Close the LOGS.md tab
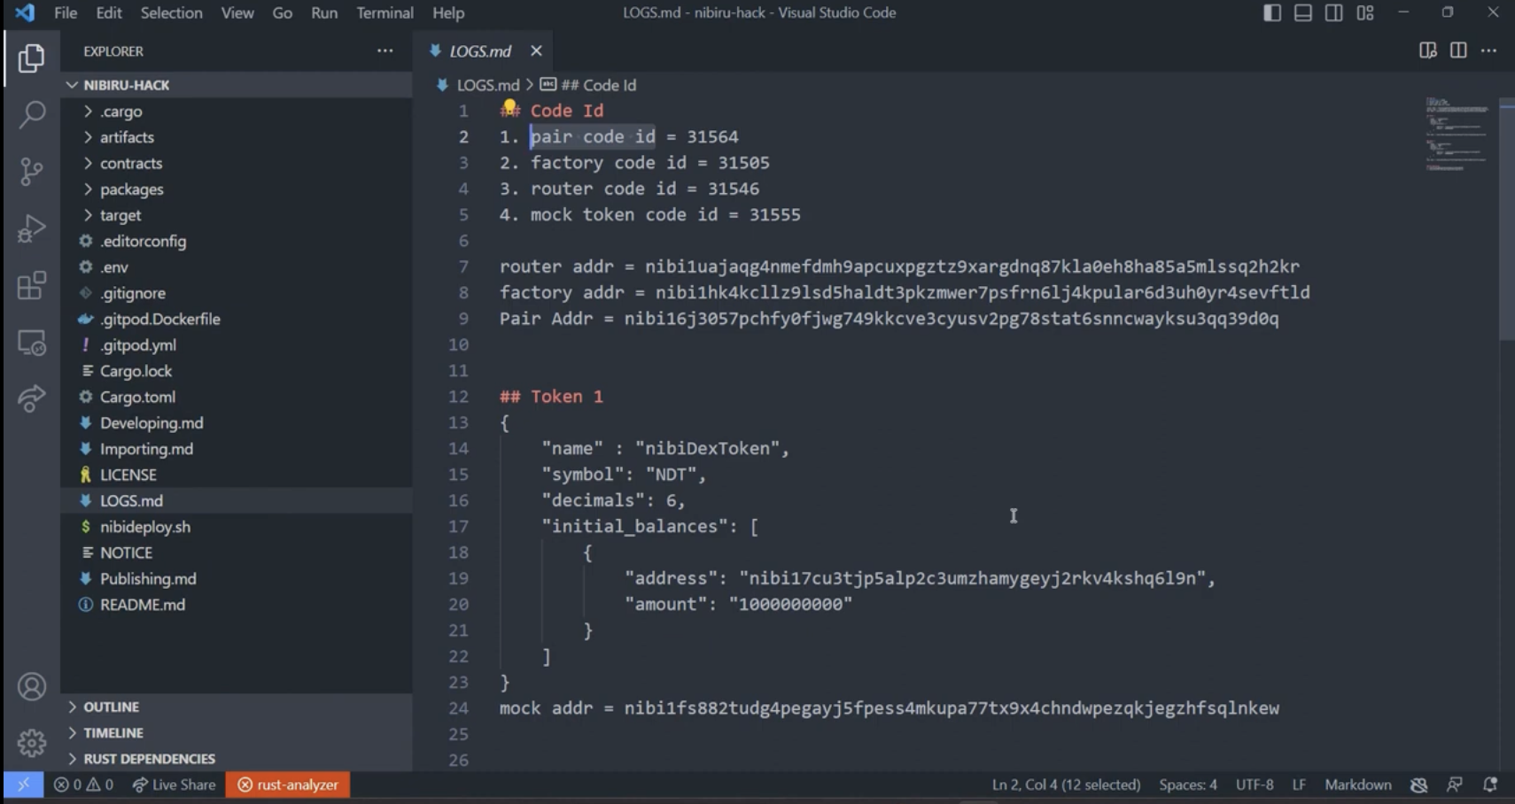Viewport: 1515px width, 804px height. (536, 51)
